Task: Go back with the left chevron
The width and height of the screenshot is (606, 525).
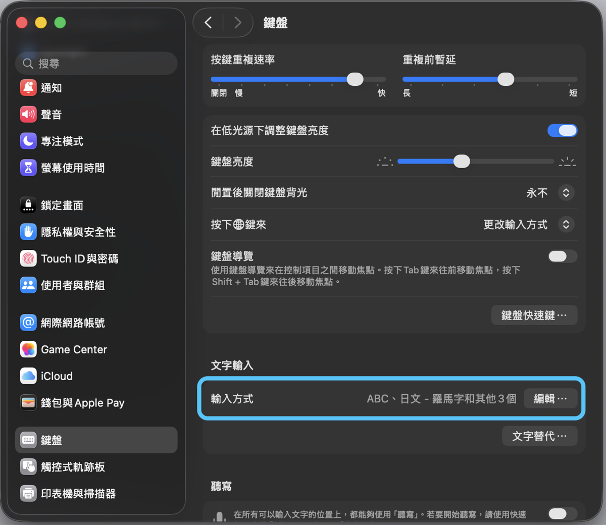Action: [208, 23]
